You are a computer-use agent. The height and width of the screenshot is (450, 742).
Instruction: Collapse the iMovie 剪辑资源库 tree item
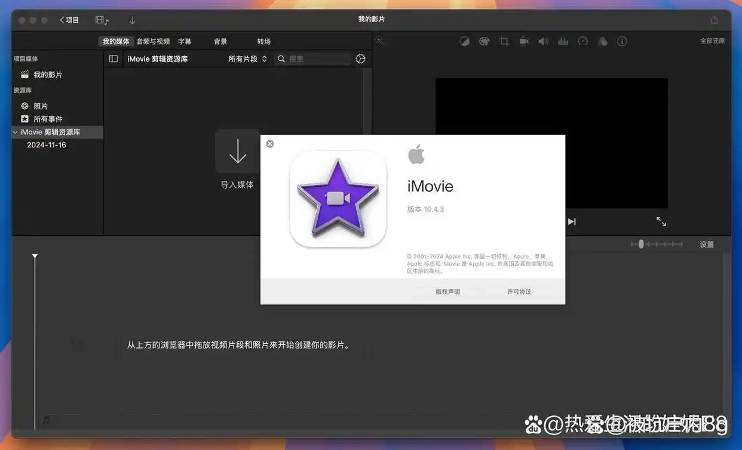point(15,132)
